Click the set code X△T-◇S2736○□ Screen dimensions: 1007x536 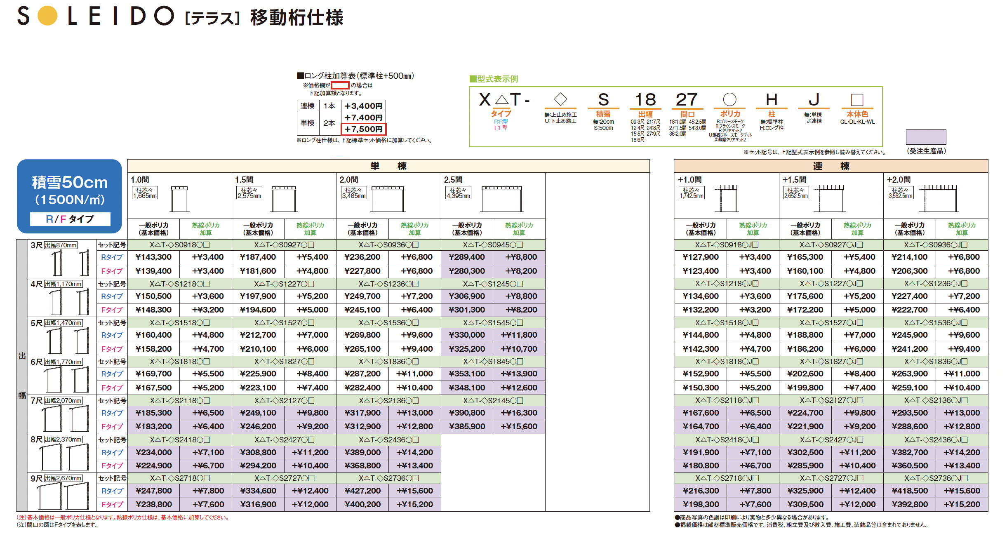click(388, 478)
